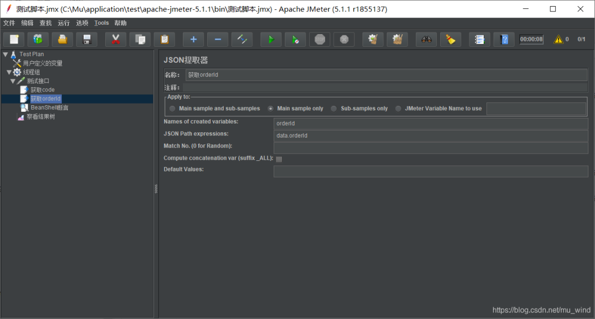Collapse the 测试接口 sampler node
This screenshot has width=595, height=319.
(x=13, y=81)
